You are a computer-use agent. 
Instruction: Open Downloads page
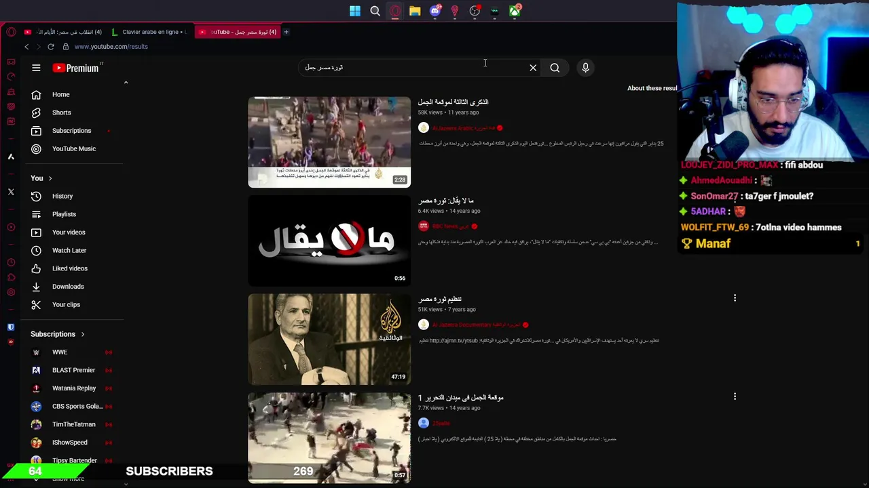click(x=68, y=287)
